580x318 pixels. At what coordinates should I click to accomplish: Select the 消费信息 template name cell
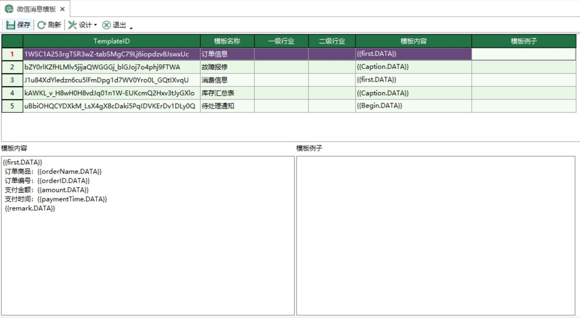point(227,80)
